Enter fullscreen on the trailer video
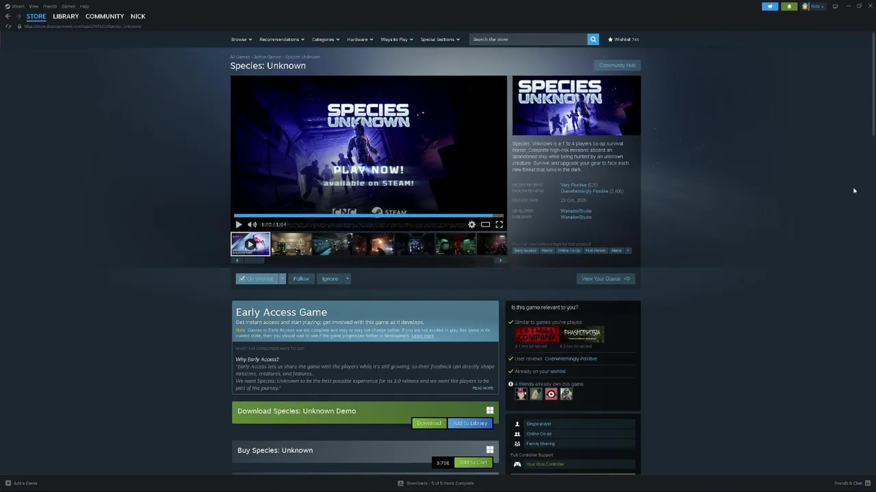Image resolution: width=876 pixels, height=492 pixels. (499, 224)
